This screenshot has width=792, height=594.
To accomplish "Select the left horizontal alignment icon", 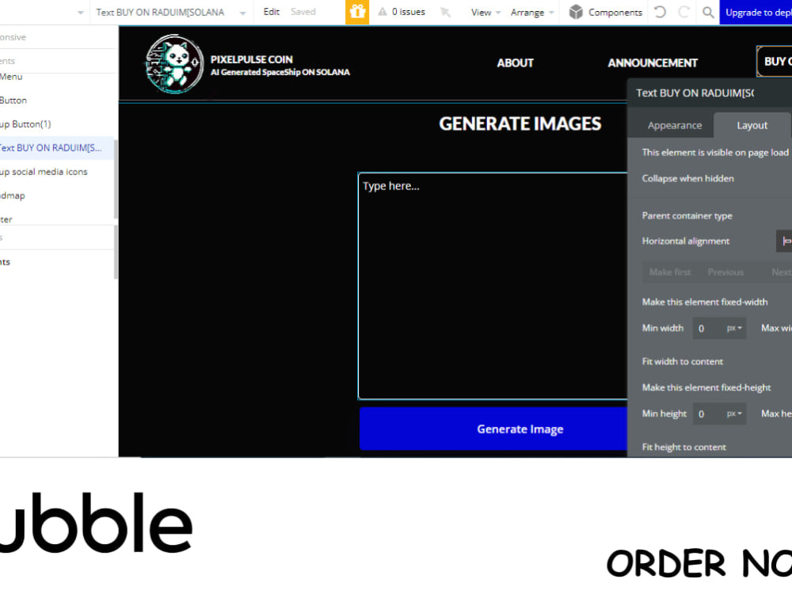I will tap(785, 242).
